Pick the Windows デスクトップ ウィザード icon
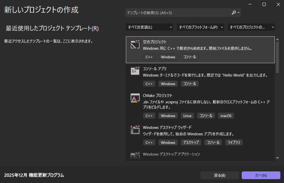Viewport: 284px width, 183px height. 135,130
